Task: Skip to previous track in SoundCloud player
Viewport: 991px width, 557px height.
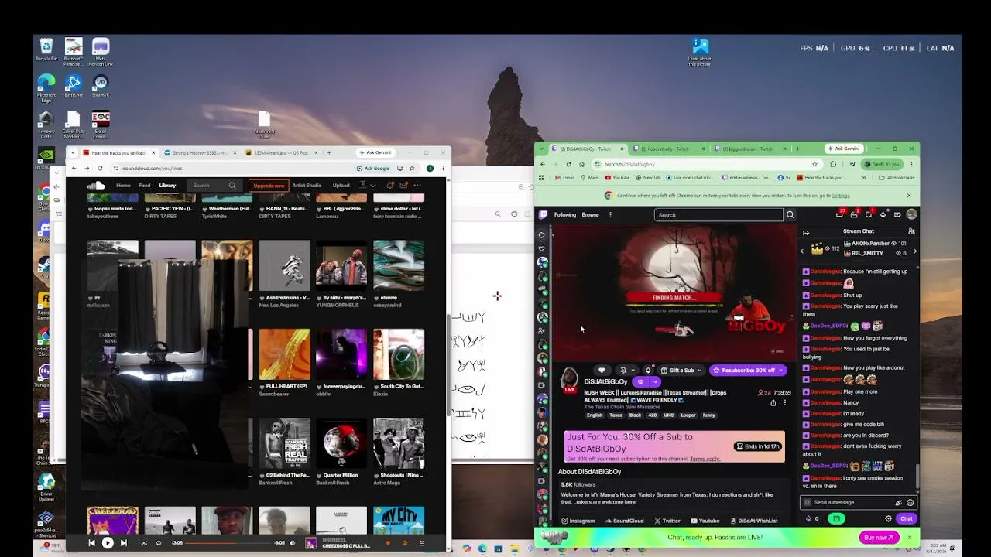Action: point(91,543)
